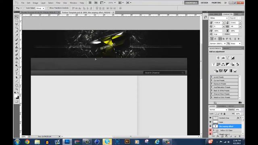Open the Window menu
Image resolution: width=258 pixels, height=145 pixels.
tap(73, 3)
